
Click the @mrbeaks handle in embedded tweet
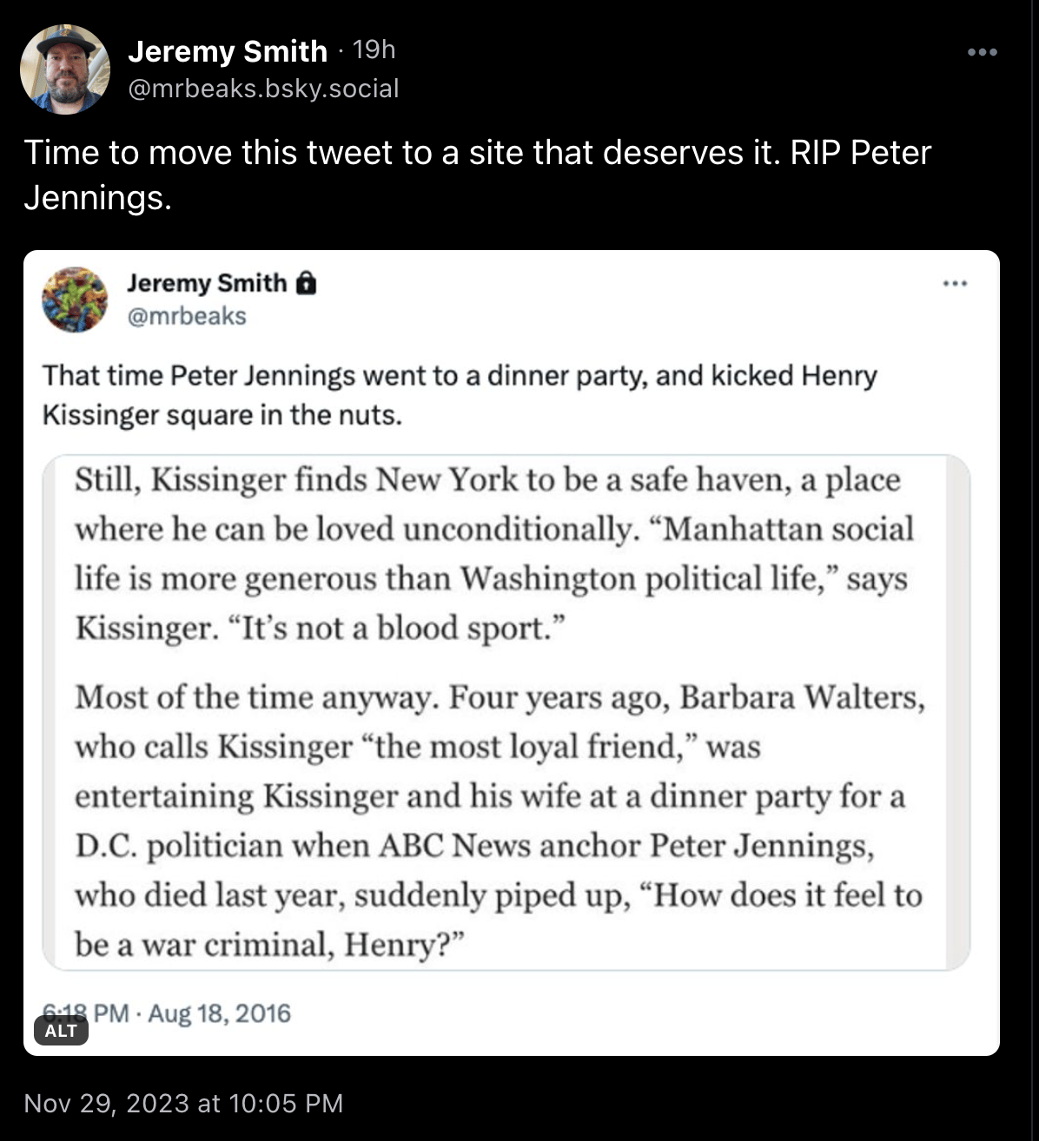[x=187, y=316]
